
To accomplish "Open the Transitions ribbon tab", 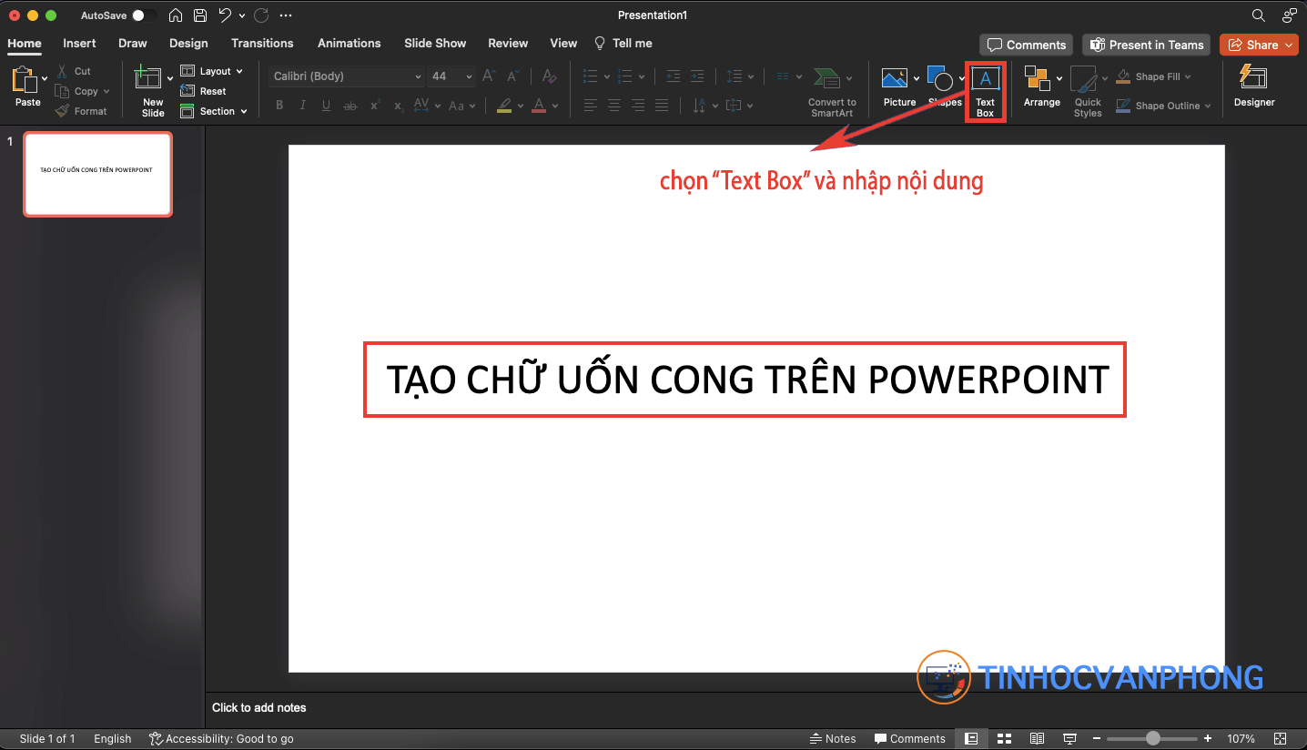I will 262,43.
